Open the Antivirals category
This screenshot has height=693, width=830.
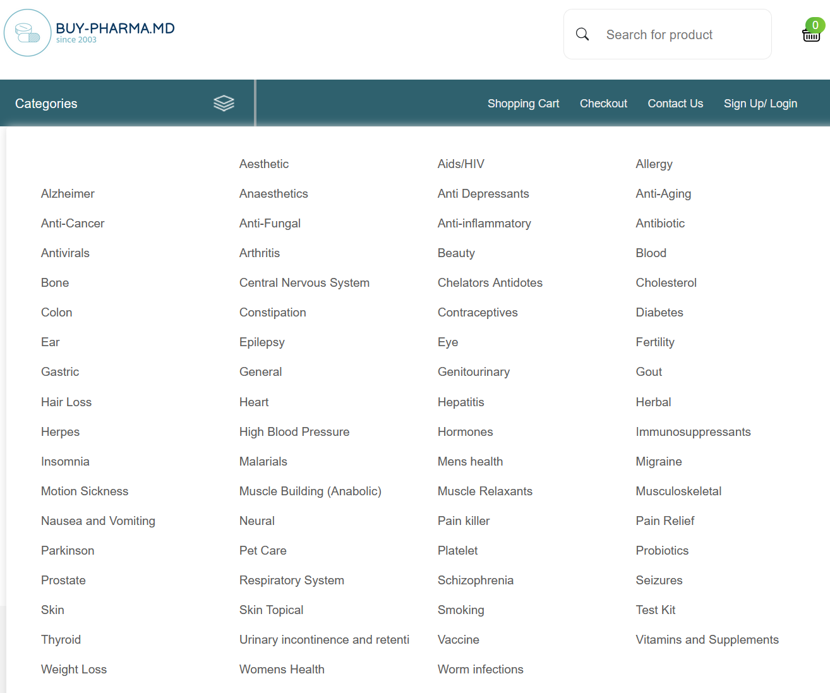tap(65, 253)
